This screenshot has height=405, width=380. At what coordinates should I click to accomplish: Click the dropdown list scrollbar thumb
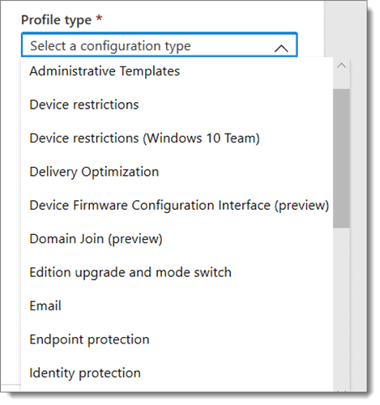click(x=341, y=159)
